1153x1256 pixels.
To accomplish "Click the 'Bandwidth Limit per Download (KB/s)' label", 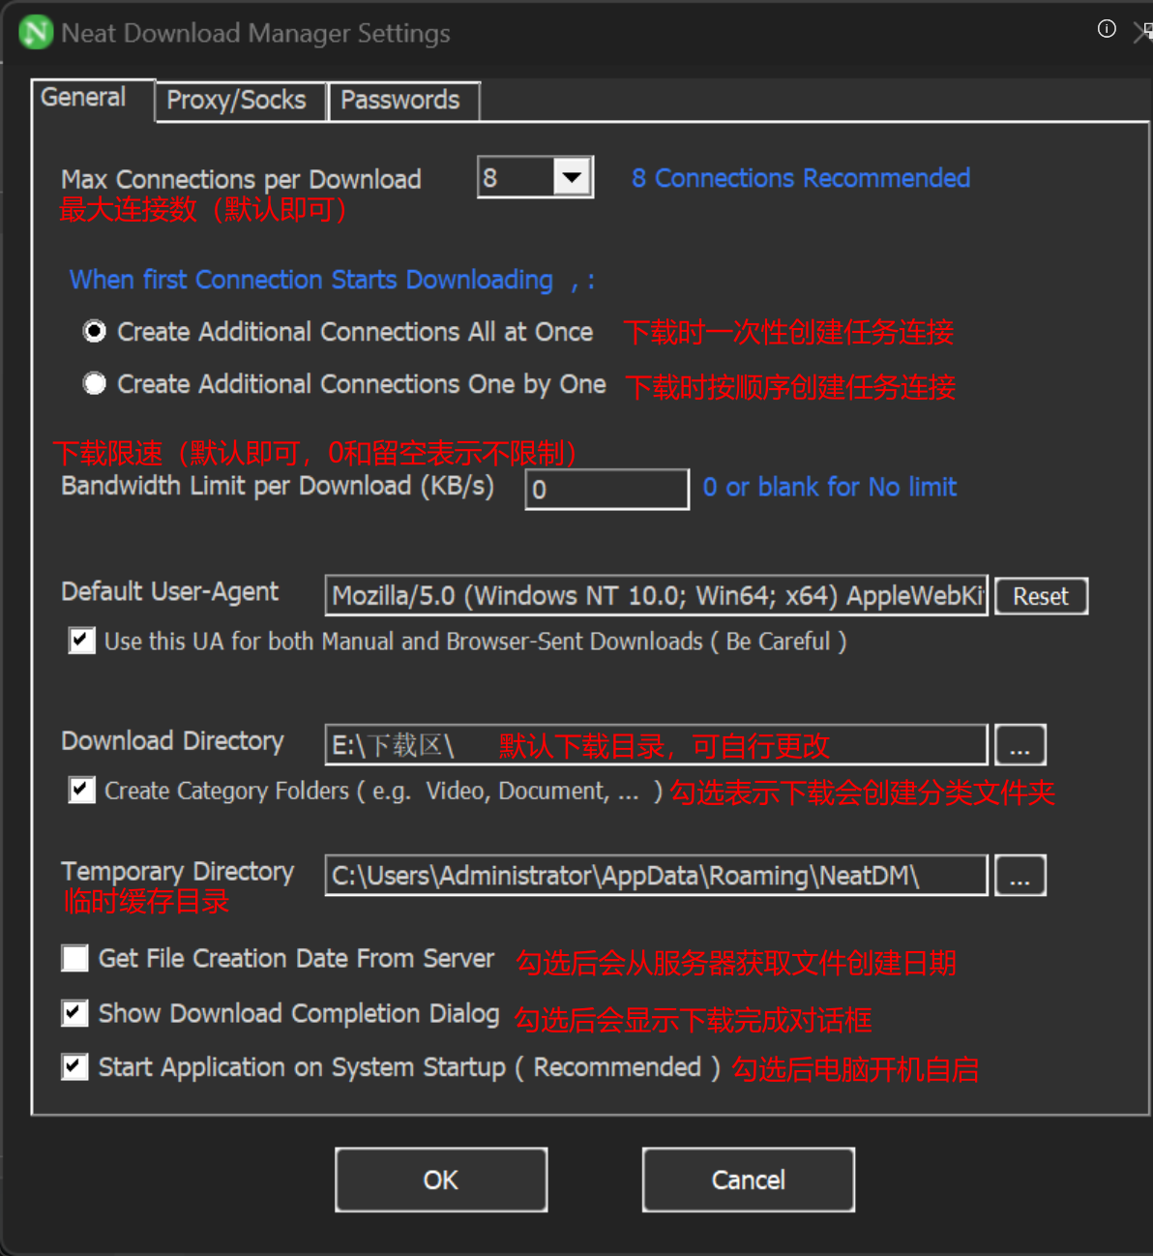I will click(278, 486).
